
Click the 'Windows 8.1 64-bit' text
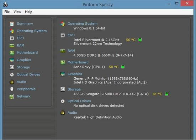(x=89, y=28)
